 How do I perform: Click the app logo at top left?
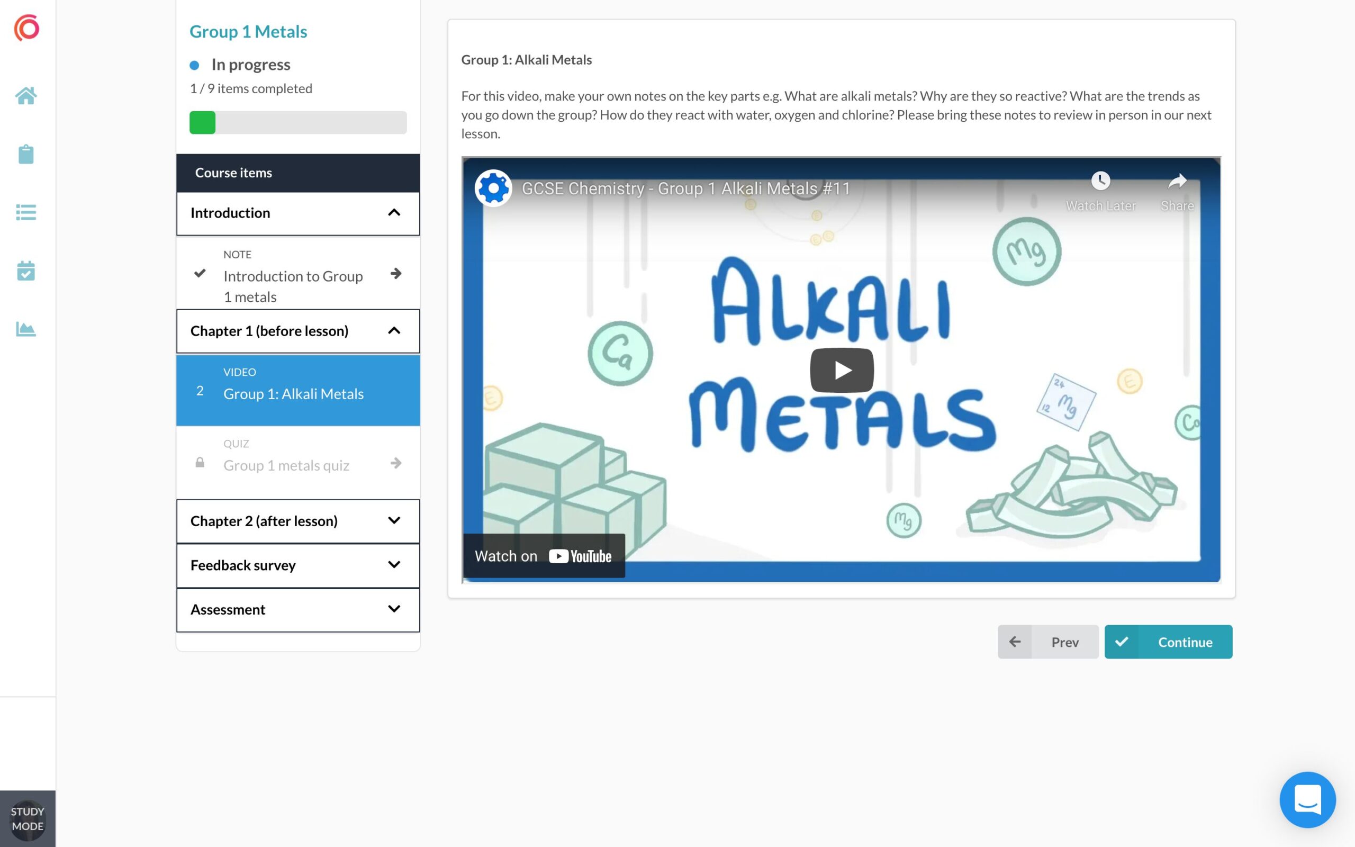(27, 28)
